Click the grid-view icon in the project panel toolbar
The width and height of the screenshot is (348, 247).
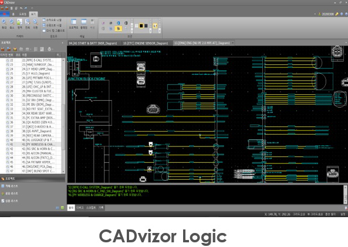(x=42, y=49)
